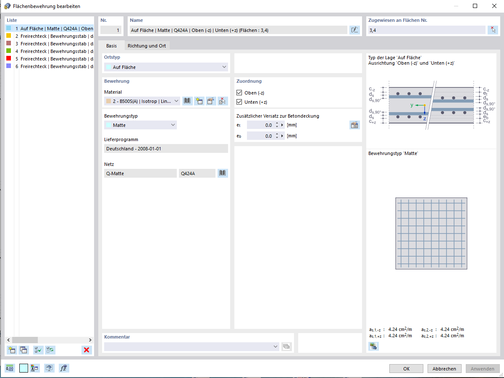
Task: Click the layer cross-section diagram
Action: tap(431, 105)
